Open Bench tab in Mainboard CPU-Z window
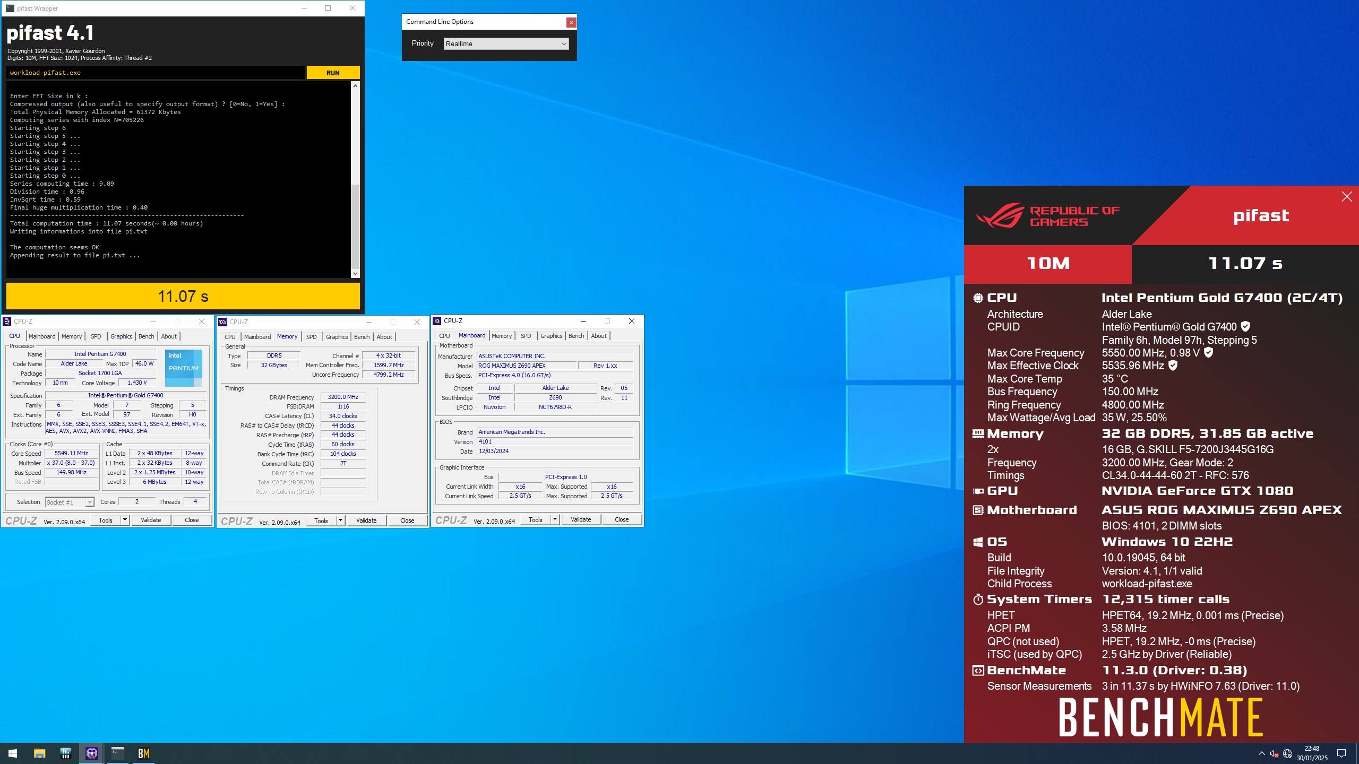 [576, 336]
